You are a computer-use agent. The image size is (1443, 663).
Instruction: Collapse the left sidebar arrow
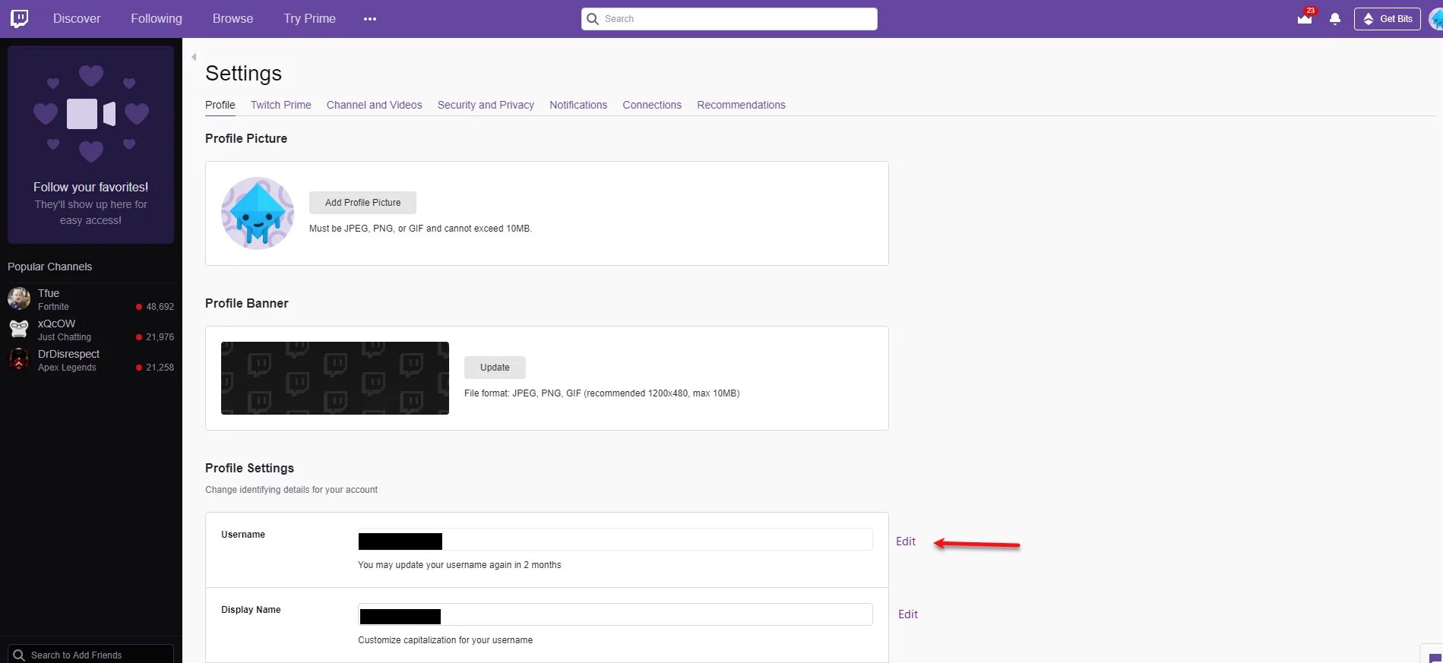pos(194,57)
